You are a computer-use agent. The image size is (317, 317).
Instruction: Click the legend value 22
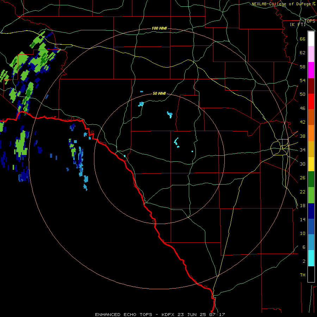pos(303,192)
